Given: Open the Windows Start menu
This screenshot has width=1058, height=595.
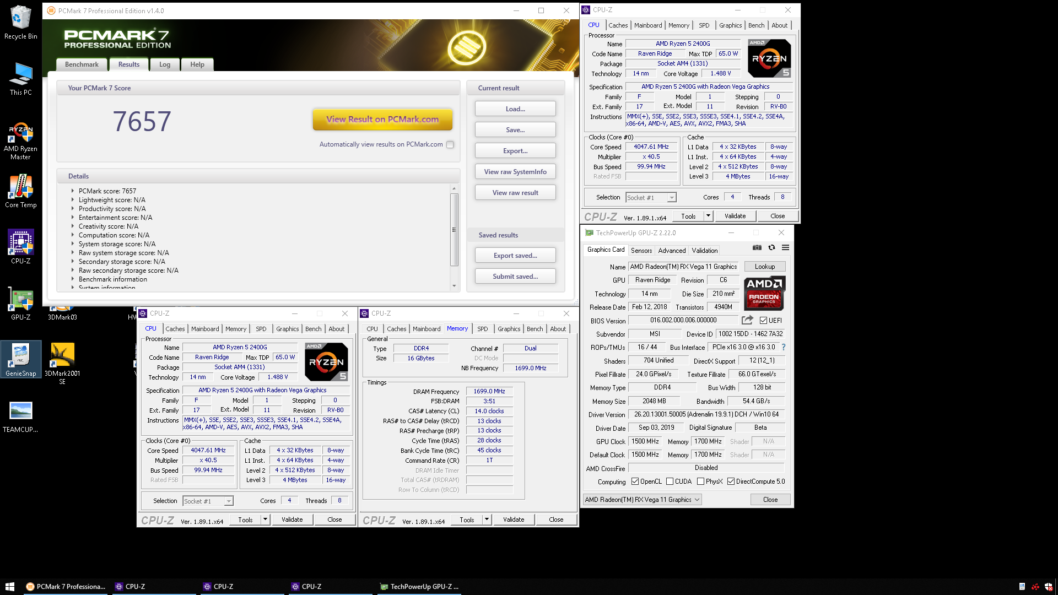Looking at the screenshot, I should pyautogui.click(x=9, y=587).
